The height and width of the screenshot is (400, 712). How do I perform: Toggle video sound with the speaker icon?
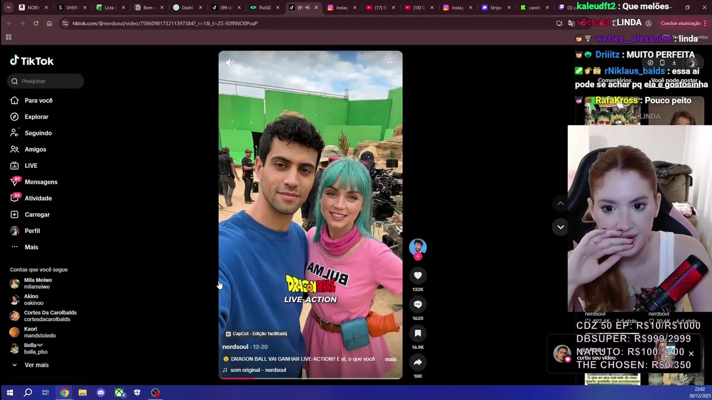click(230, 63)
